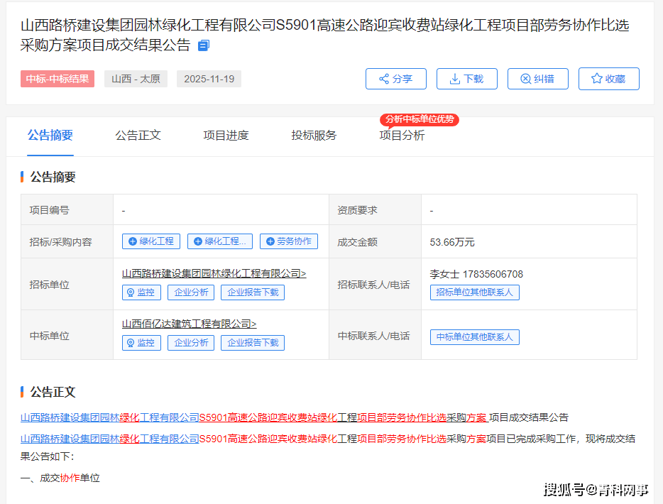Open 山西佰亿达建筑工程有限公司 company link
Screen dimensions: 663x504
pos(189,324)
